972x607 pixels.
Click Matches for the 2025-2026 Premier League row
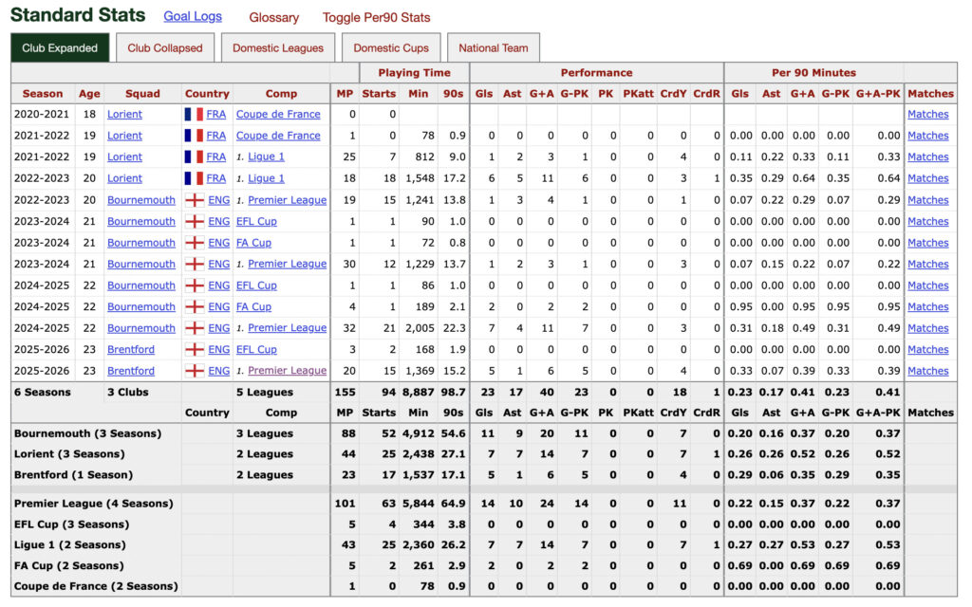[x=927, y=370]
